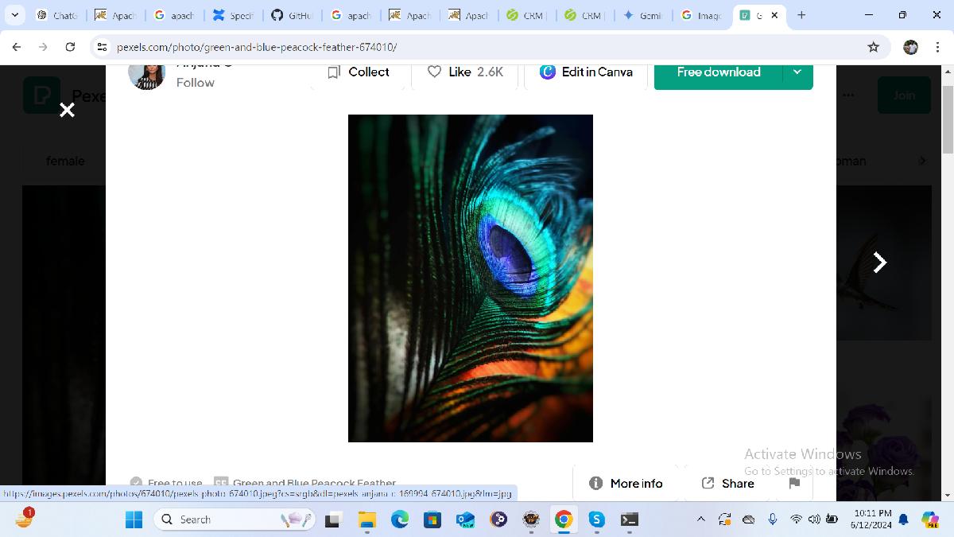Click the taskbar Search box
The height and width of the screenshot is (537, 954).
coord(235,519)
